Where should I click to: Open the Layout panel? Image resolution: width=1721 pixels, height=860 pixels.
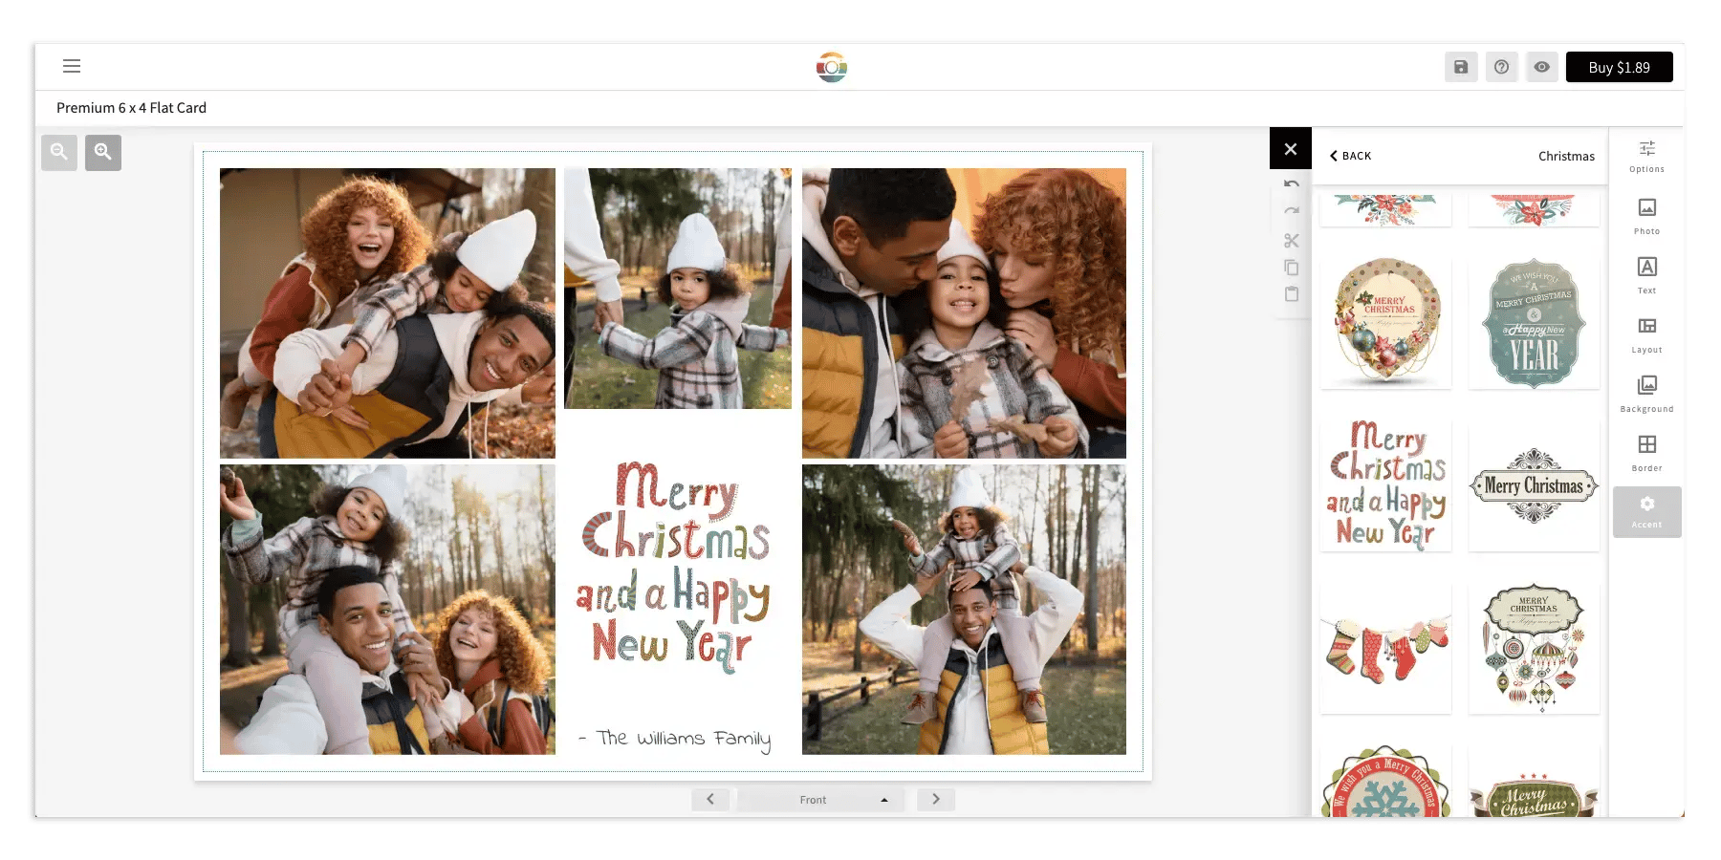(1646, 334)
